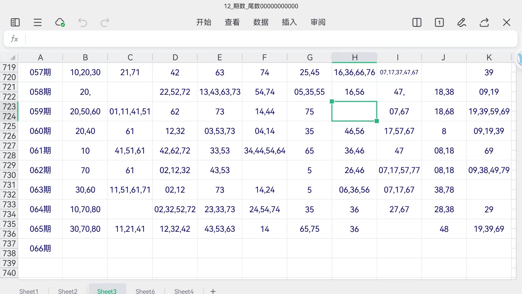Select cell with 09,38,49,79
Viewport: 522px width, 294px height.
(489, 170)
